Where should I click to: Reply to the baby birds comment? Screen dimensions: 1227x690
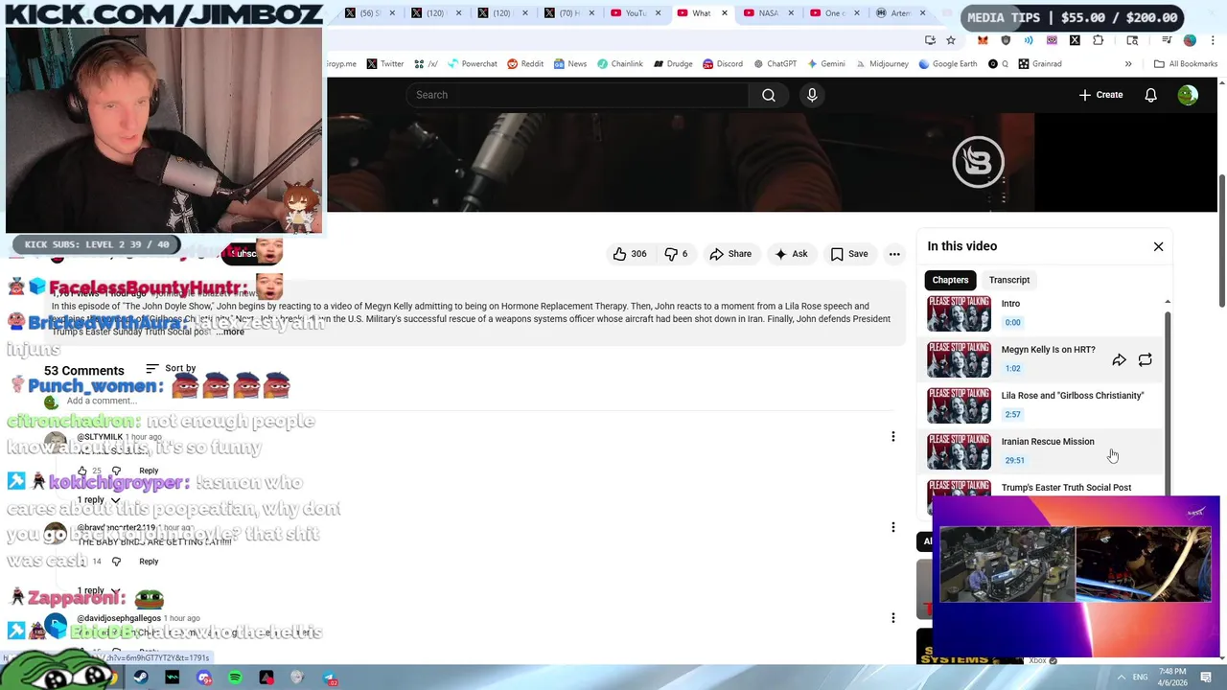click(x=149, y=562)
